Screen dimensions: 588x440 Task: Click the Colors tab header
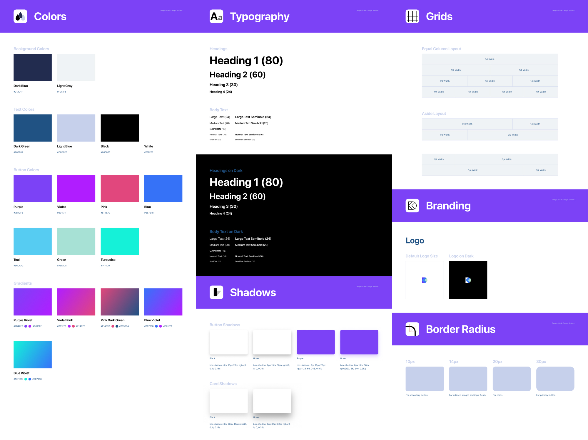pos(49,16)
